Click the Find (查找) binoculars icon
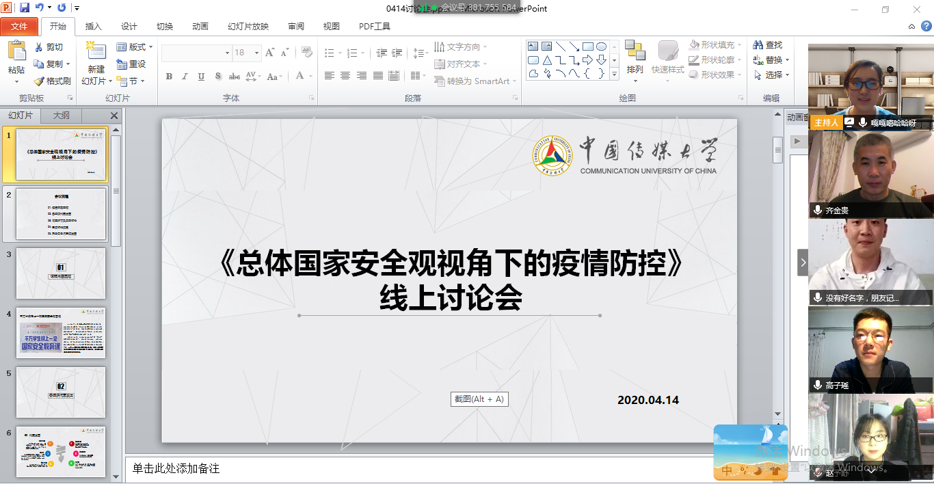This screenshot has width=934, height=484. 758,45
